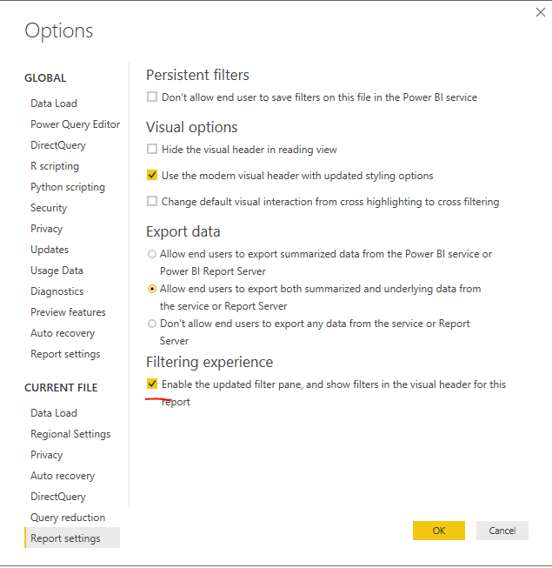The width and height of the screenshot is (552, 568).
Task: Check "Don't allow end user to save filters" box
Action: point(152,97)
